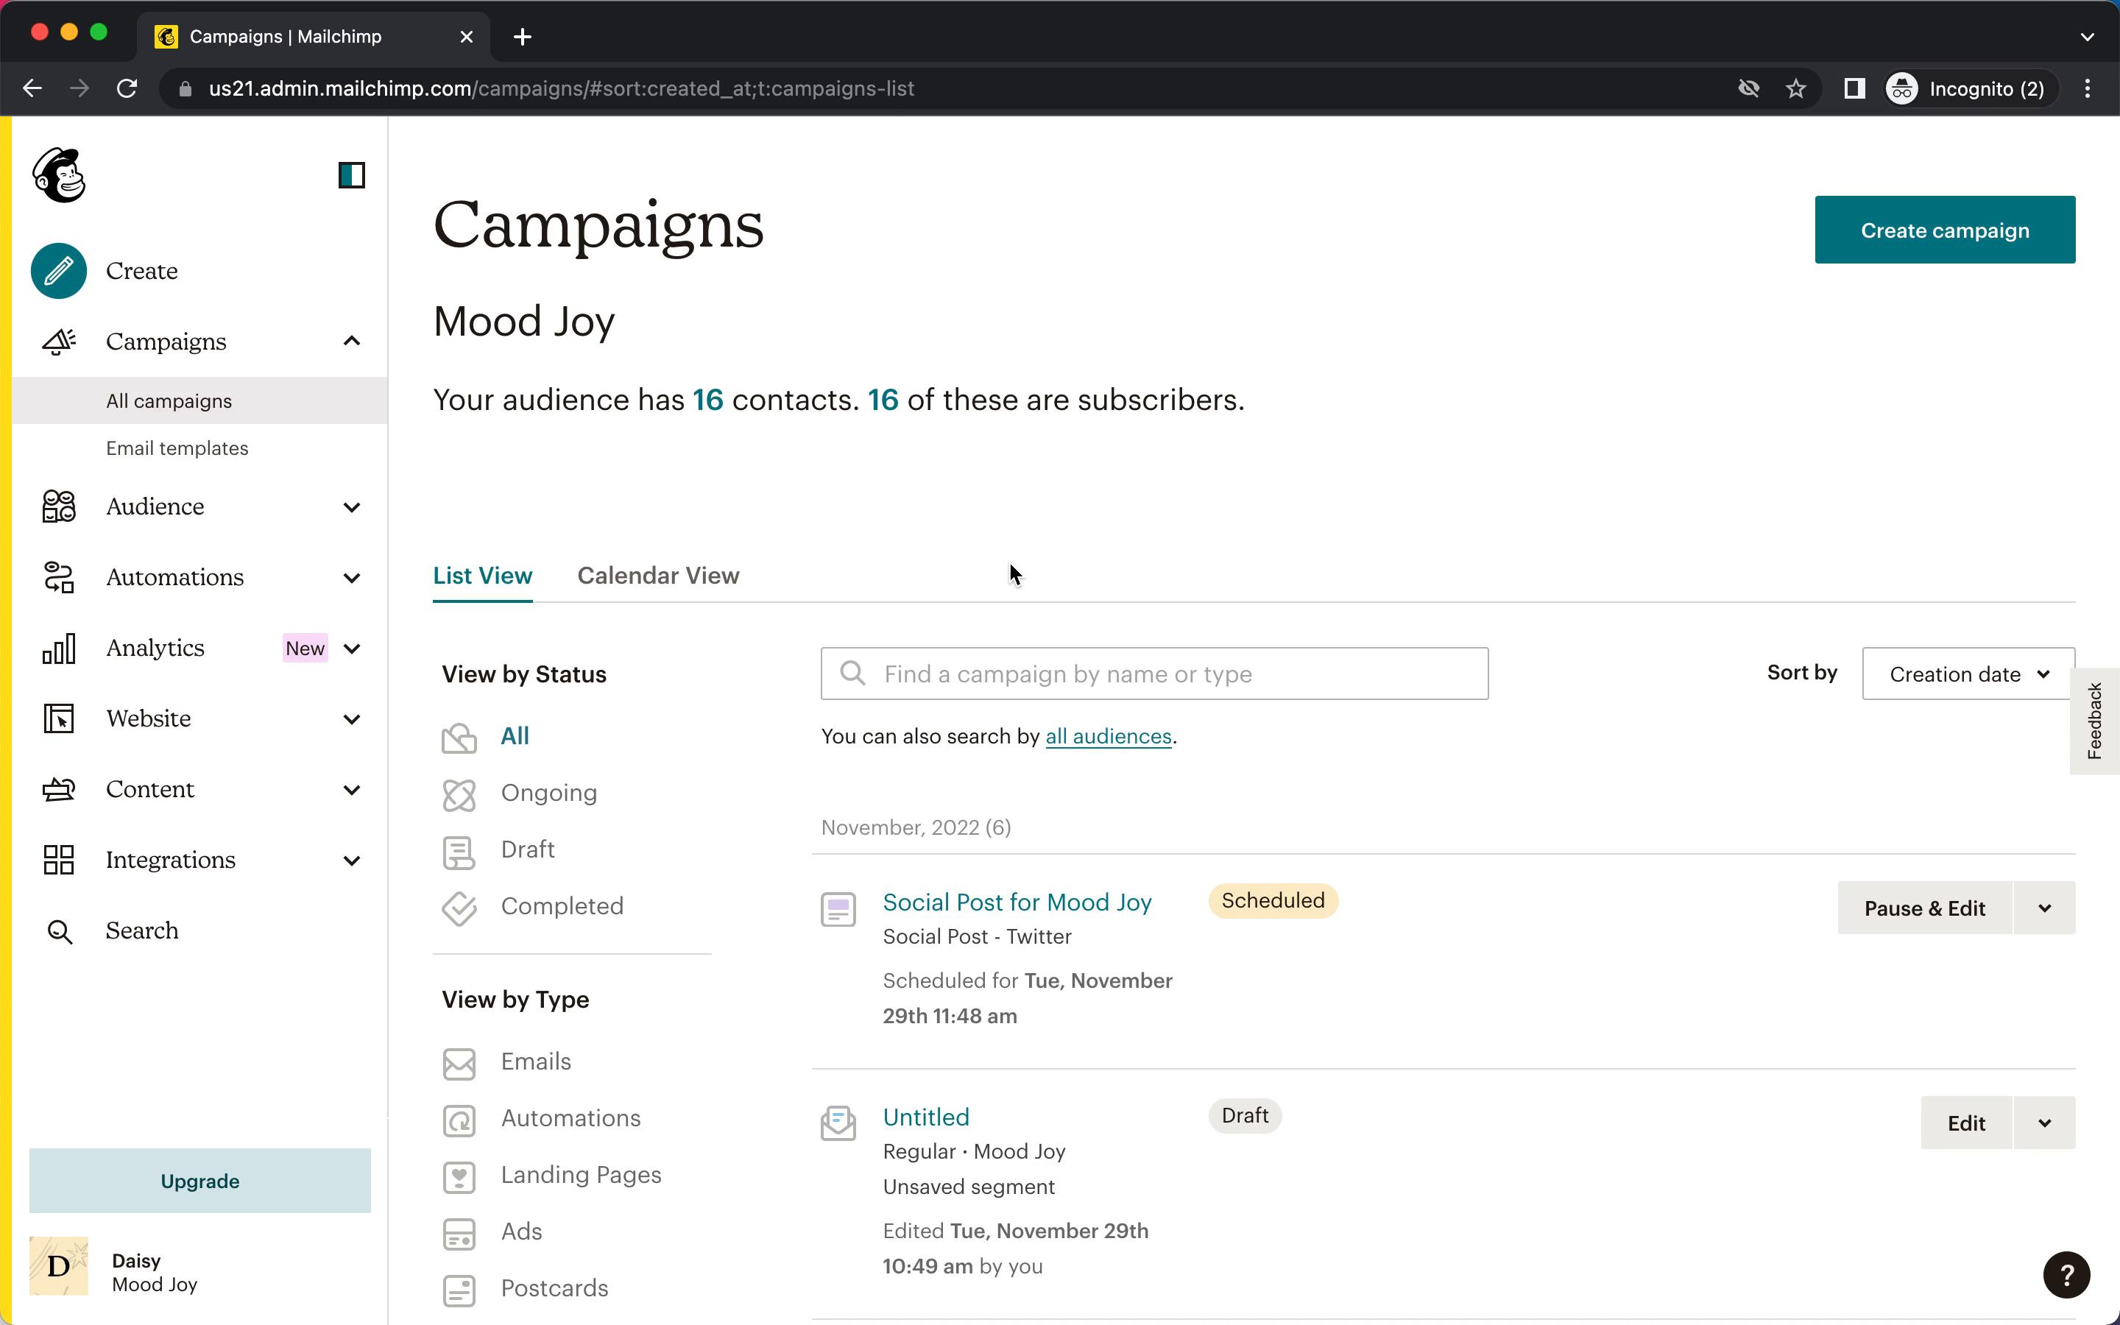
Task: Click the Create campaign button
Action: click(1944, 230)
